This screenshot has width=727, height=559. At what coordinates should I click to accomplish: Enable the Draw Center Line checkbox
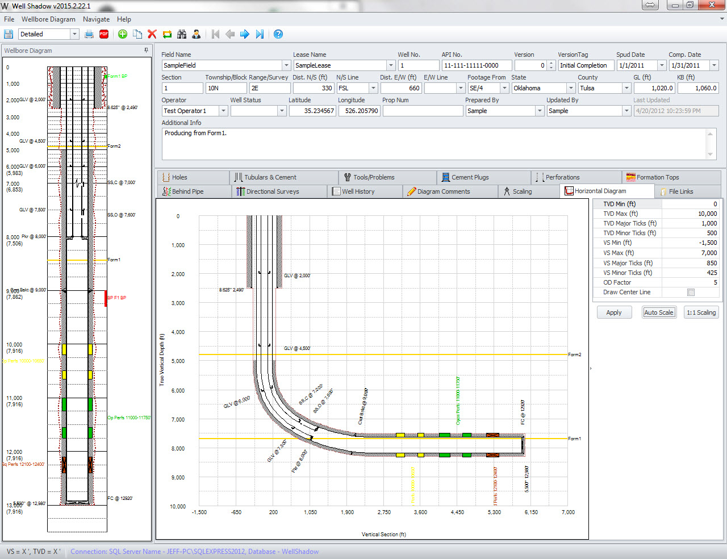[691, 292]
